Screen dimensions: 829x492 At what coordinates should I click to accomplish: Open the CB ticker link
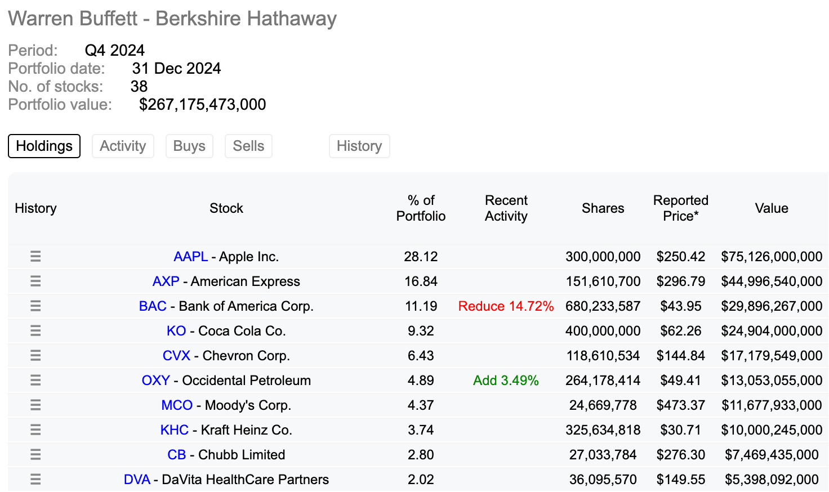(177, 455)
